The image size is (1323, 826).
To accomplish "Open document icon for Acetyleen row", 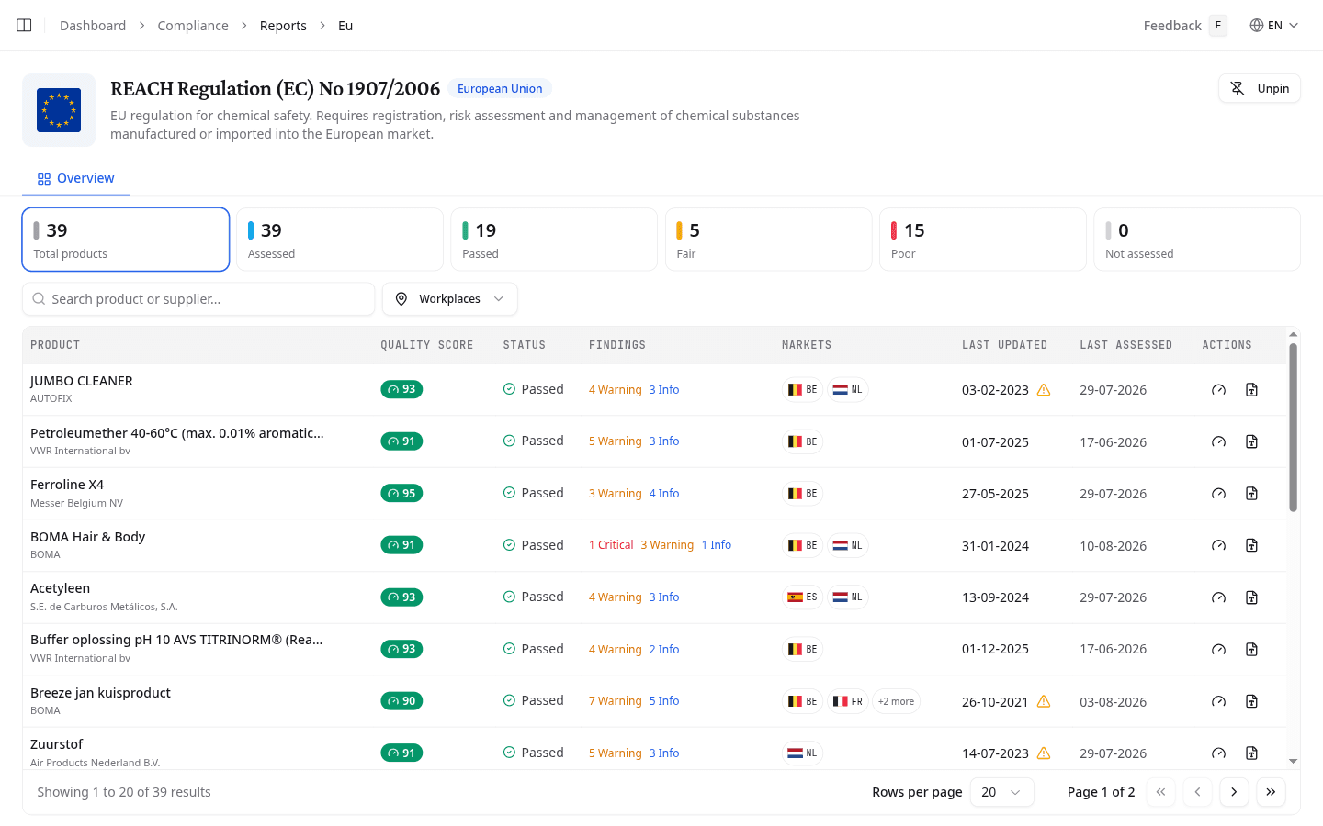I will 1251,597.
